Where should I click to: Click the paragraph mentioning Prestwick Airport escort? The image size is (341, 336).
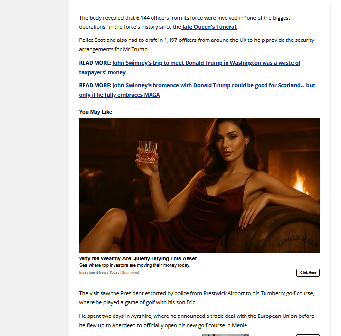(197, 297)
